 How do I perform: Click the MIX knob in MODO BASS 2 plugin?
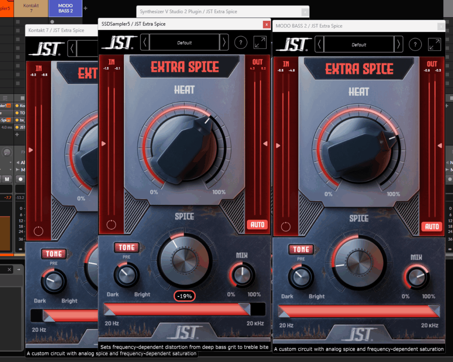point(417,277)
